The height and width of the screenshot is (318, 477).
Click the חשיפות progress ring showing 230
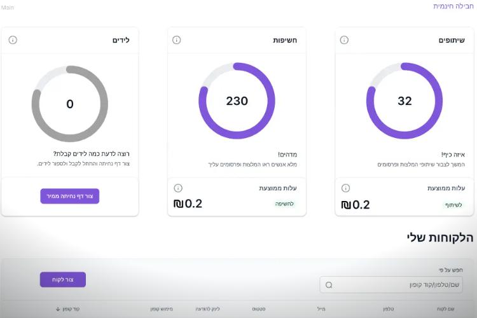tap(237, 100)
